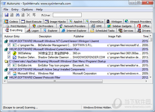The width and height of the screenshot is (155, 112).
Task: Switch to the Logon tab
Action: click(33, 31)
